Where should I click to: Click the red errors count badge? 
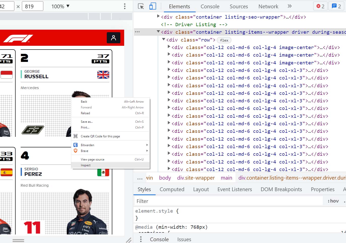pos(320,6)
